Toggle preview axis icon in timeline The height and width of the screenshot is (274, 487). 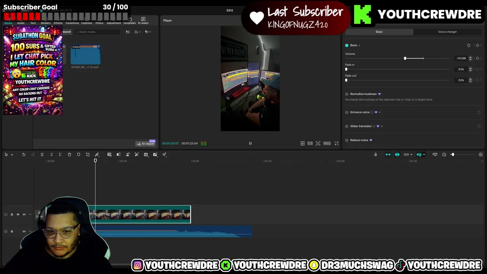pyautogui.click(x=419, y=155)
